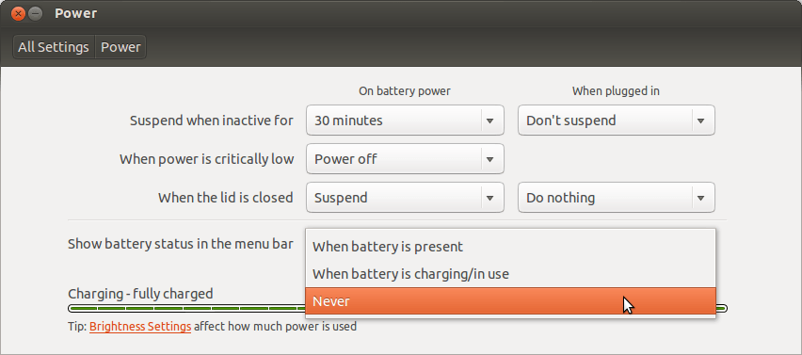Click the When plugged in heading
802x355 pixels.
click(616, 91)
